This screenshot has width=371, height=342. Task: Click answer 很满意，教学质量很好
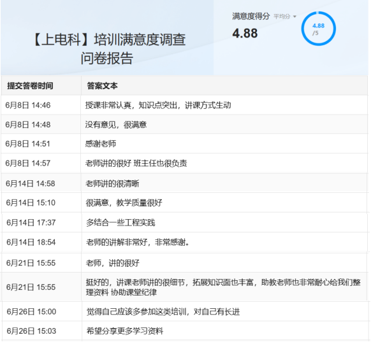point(124,203)
